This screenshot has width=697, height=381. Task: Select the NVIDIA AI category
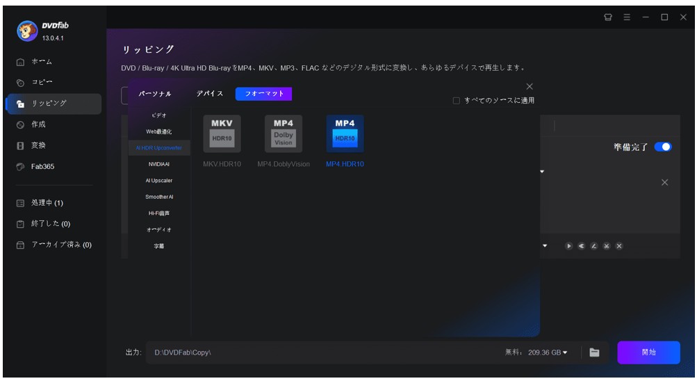click(159, 165)
